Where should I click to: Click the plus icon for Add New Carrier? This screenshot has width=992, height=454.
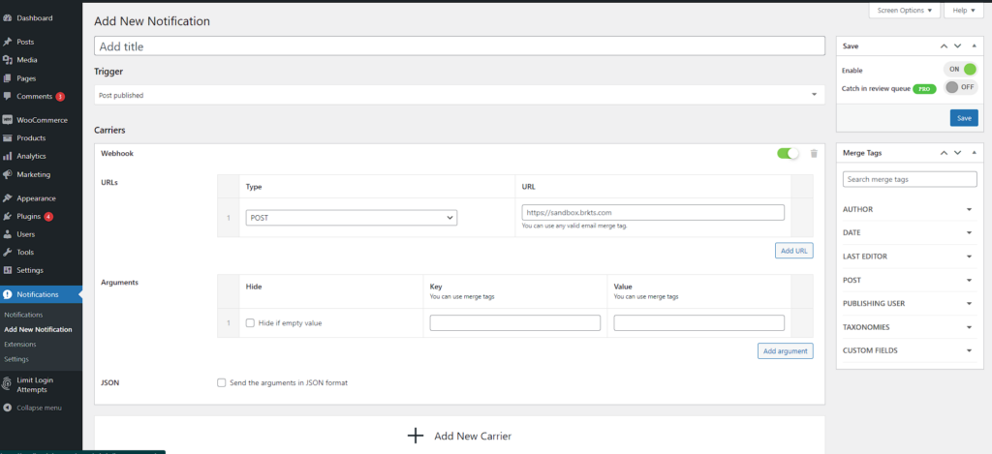point(415,437)
